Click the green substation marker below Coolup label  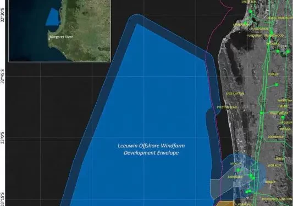(277, 84)
